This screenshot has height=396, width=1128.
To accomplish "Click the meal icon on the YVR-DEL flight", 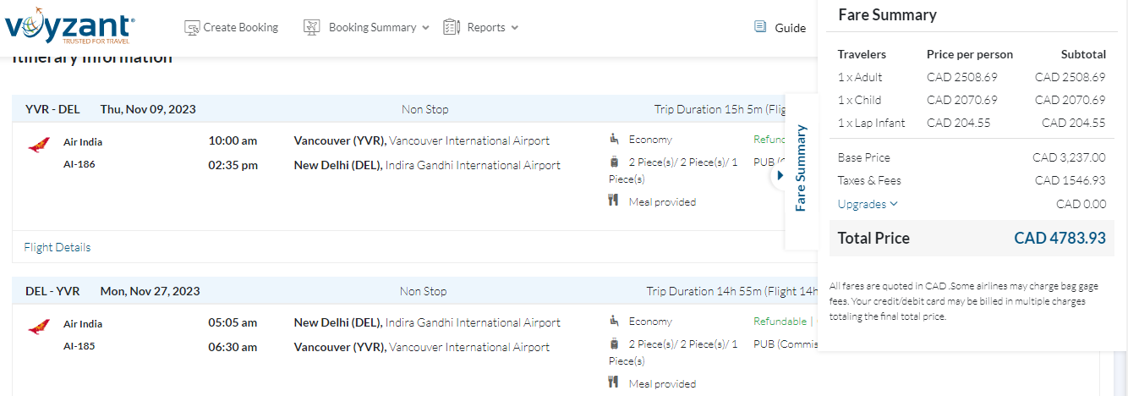I will pos(614,201).
